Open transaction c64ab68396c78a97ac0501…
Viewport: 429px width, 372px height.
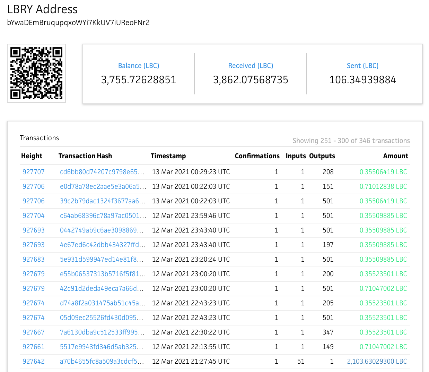(x=103, y=215)
